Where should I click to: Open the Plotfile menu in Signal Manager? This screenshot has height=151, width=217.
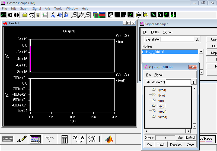pos(155,32)
